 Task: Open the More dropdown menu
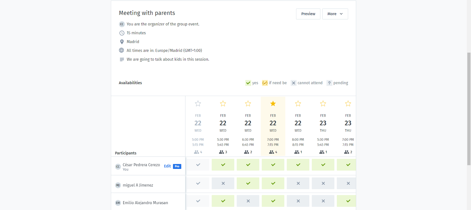tap(335, 14)
